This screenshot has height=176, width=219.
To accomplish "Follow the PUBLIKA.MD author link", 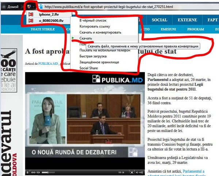I will click(48, 64).
